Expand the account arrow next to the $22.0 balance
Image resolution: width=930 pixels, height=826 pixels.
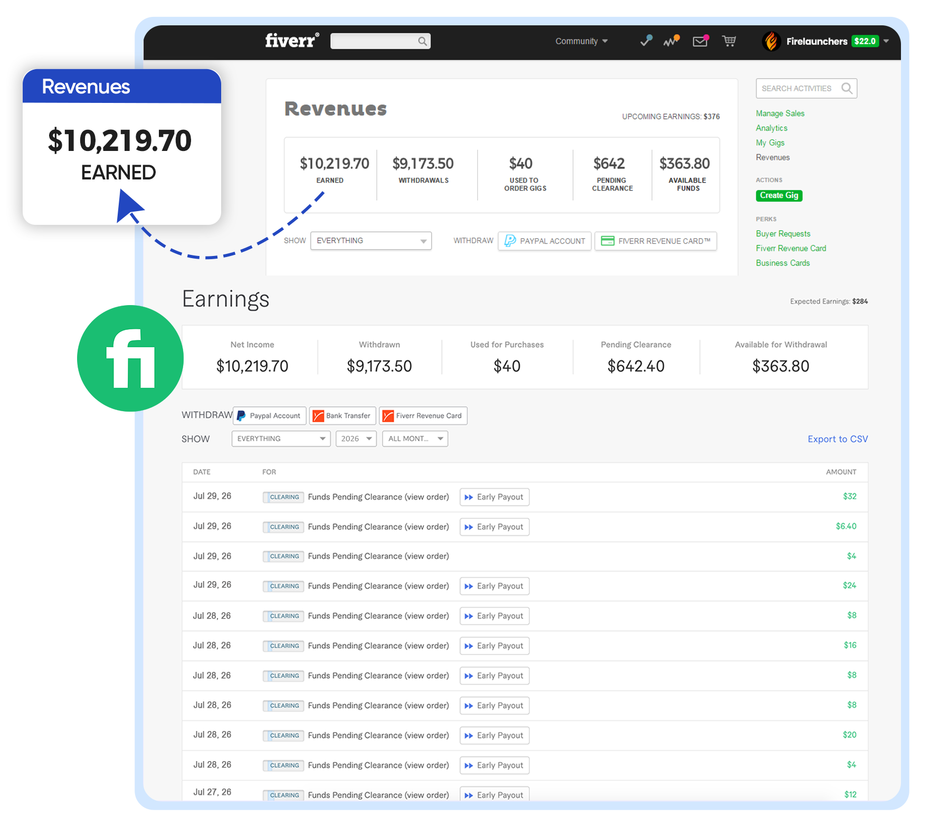(886, 41)
